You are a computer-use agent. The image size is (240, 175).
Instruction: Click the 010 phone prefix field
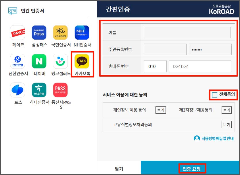[155, 66]
